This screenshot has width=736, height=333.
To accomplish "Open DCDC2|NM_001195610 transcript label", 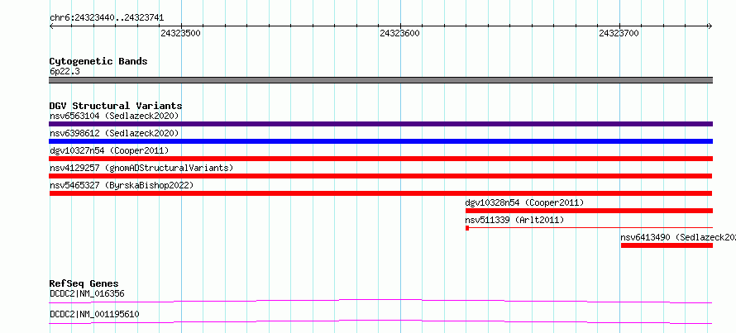I will (x=94, y=314).
